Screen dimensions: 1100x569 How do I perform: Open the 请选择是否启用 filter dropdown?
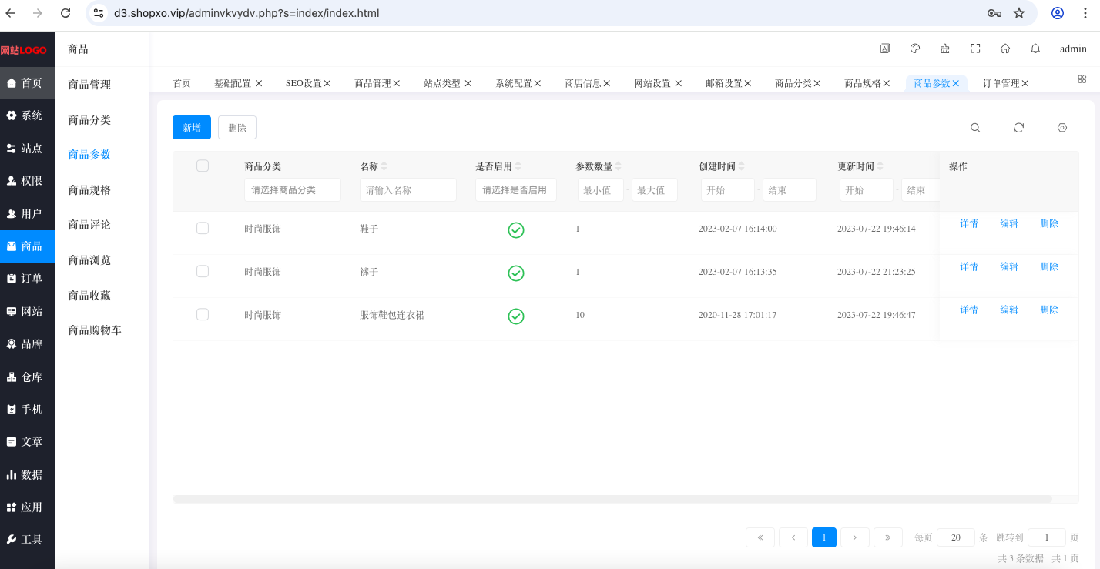tap(516, 190)
